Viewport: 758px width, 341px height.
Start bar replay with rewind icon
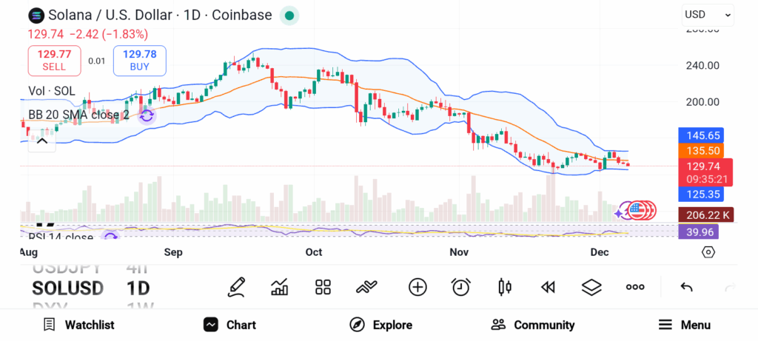click(548, 287)
